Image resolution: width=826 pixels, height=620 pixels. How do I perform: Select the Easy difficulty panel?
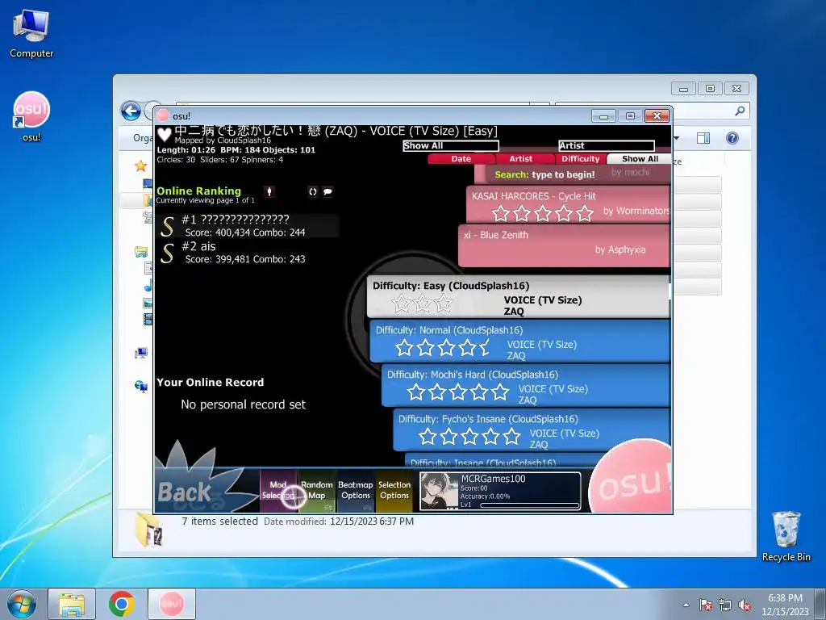click(x=519, y=297)
